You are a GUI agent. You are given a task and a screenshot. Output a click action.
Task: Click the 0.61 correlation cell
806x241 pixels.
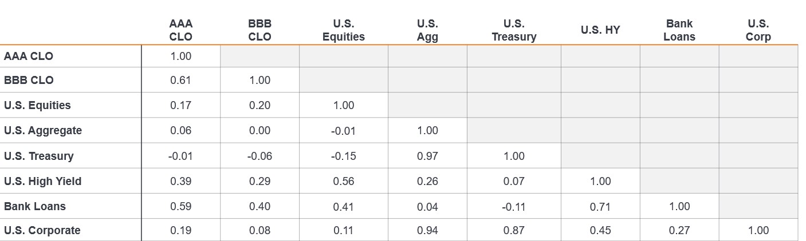click(x=181, y=81)
